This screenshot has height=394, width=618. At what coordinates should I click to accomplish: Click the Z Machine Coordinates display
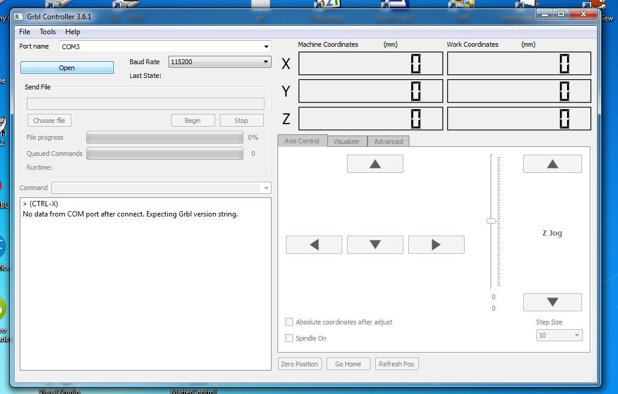pos(370,119)
